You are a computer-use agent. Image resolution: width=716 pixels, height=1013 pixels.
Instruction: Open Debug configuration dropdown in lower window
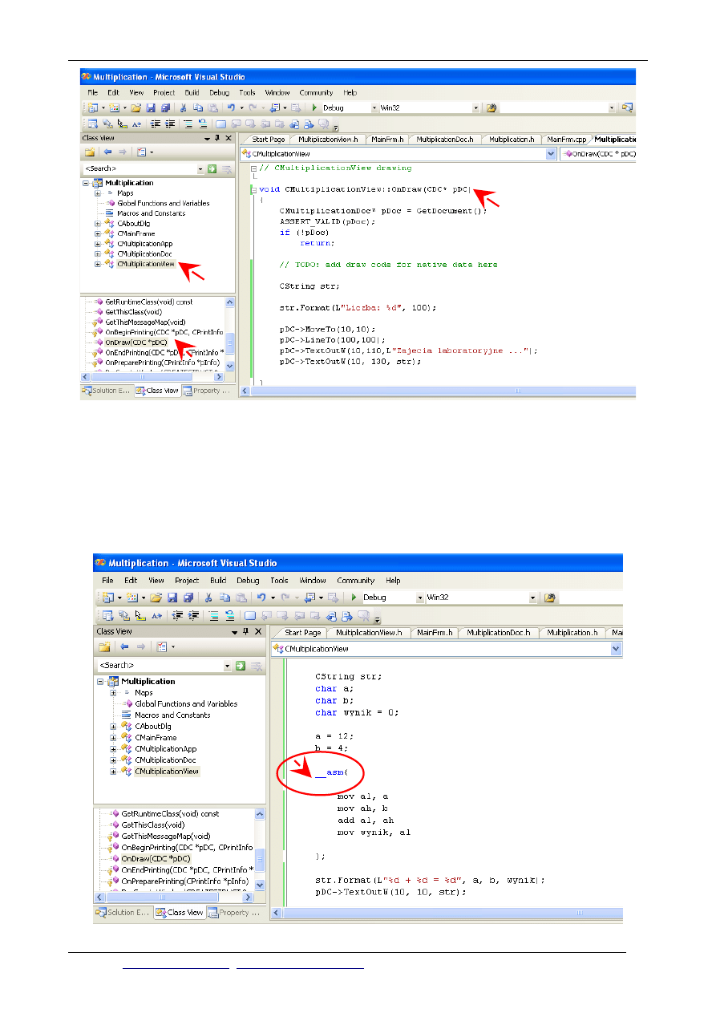coord(419,598)
